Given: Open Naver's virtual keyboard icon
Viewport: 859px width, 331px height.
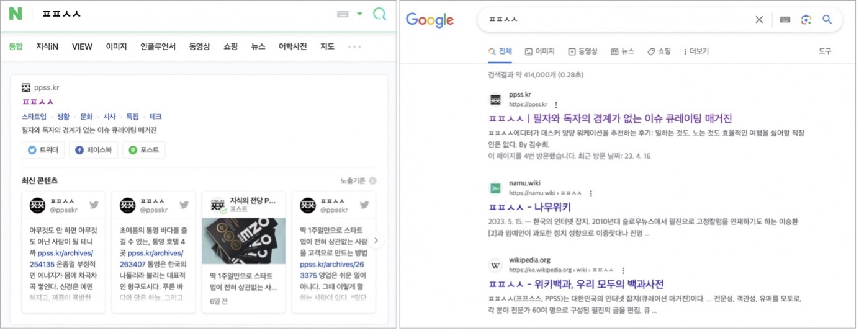Looking at the screenshot, I should tap(343, 14).
